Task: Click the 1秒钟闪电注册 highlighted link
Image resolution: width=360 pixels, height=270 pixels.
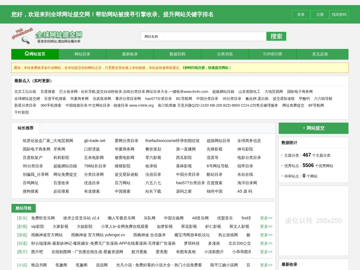Action: [x=195, y=68]
